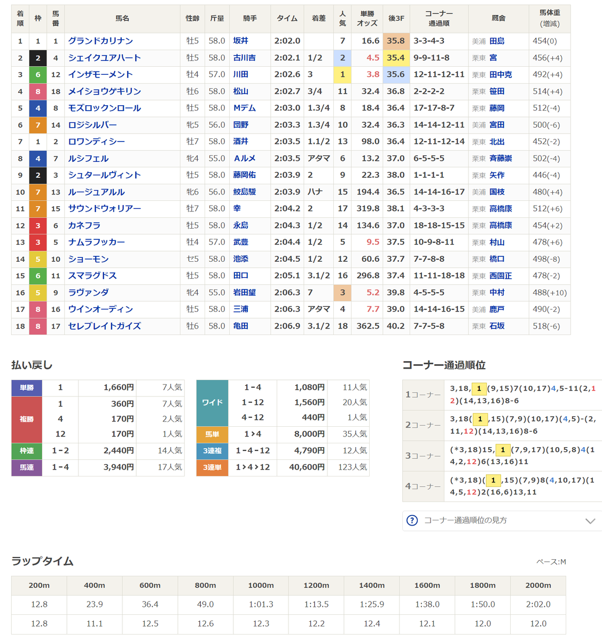Click the 後3F column header
The image size is (602, 641).
click(396, 19)
